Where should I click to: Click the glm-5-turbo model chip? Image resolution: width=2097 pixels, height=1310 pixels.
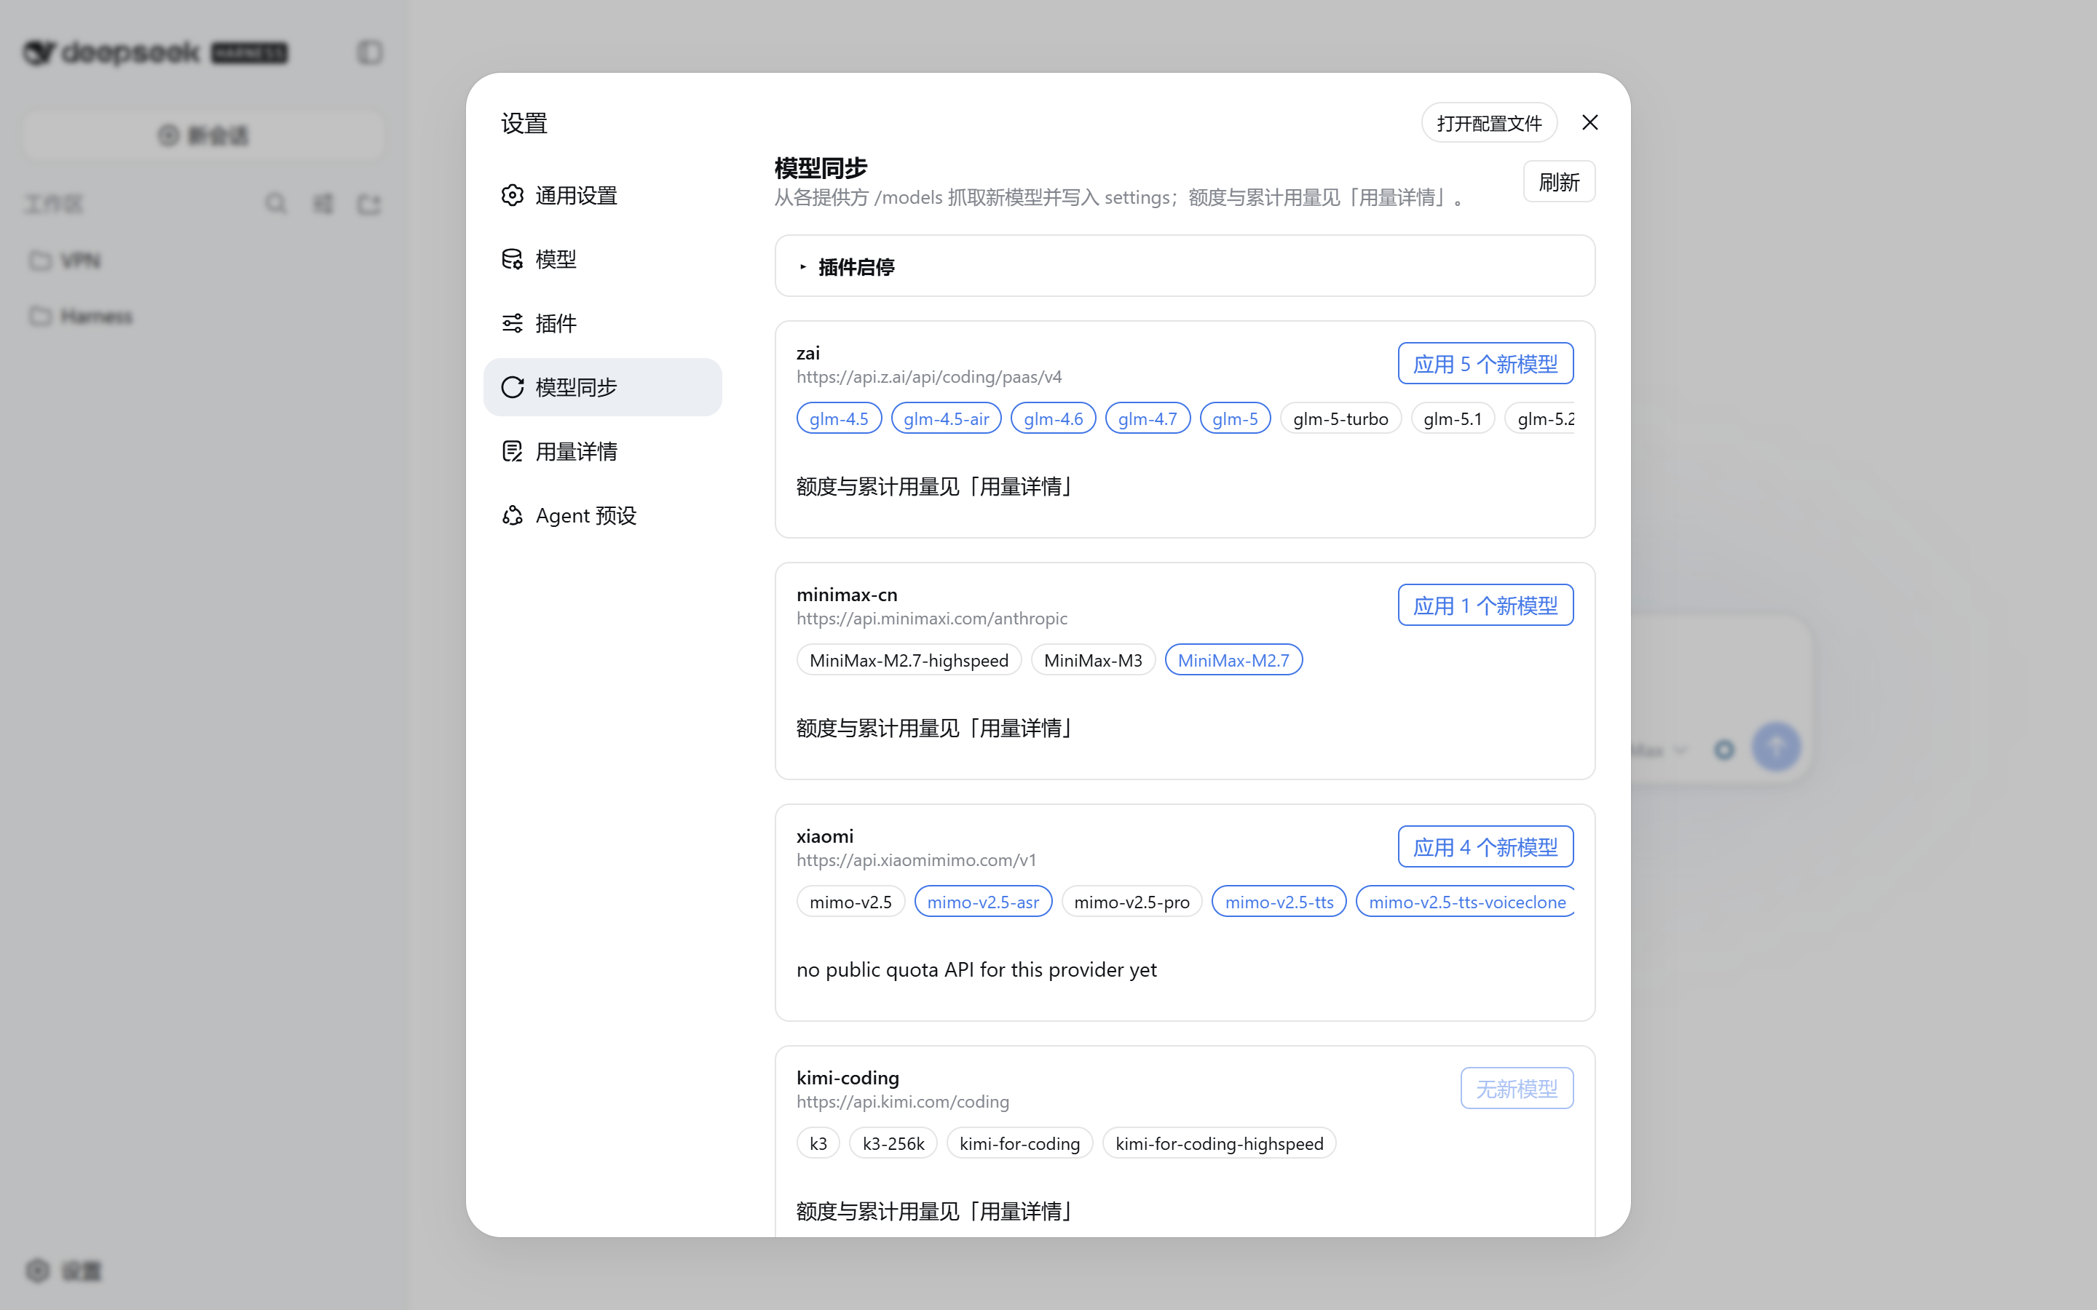click(x=1340, y=418)
